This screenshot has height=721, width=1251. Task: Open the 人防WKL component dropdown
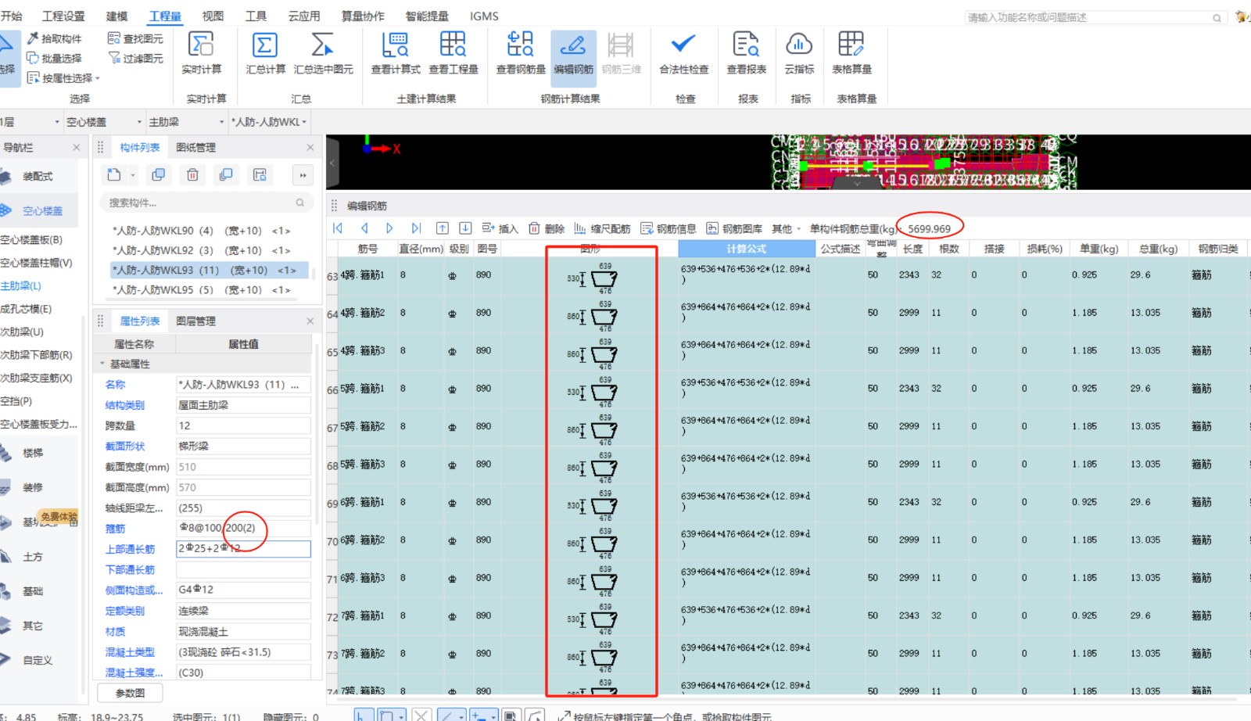coord(304,122)
